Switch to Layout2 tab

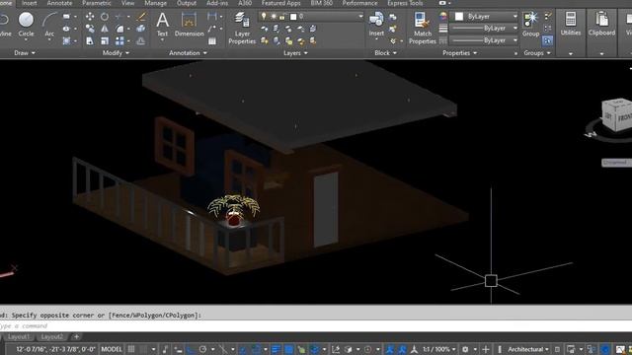[51, 336]
